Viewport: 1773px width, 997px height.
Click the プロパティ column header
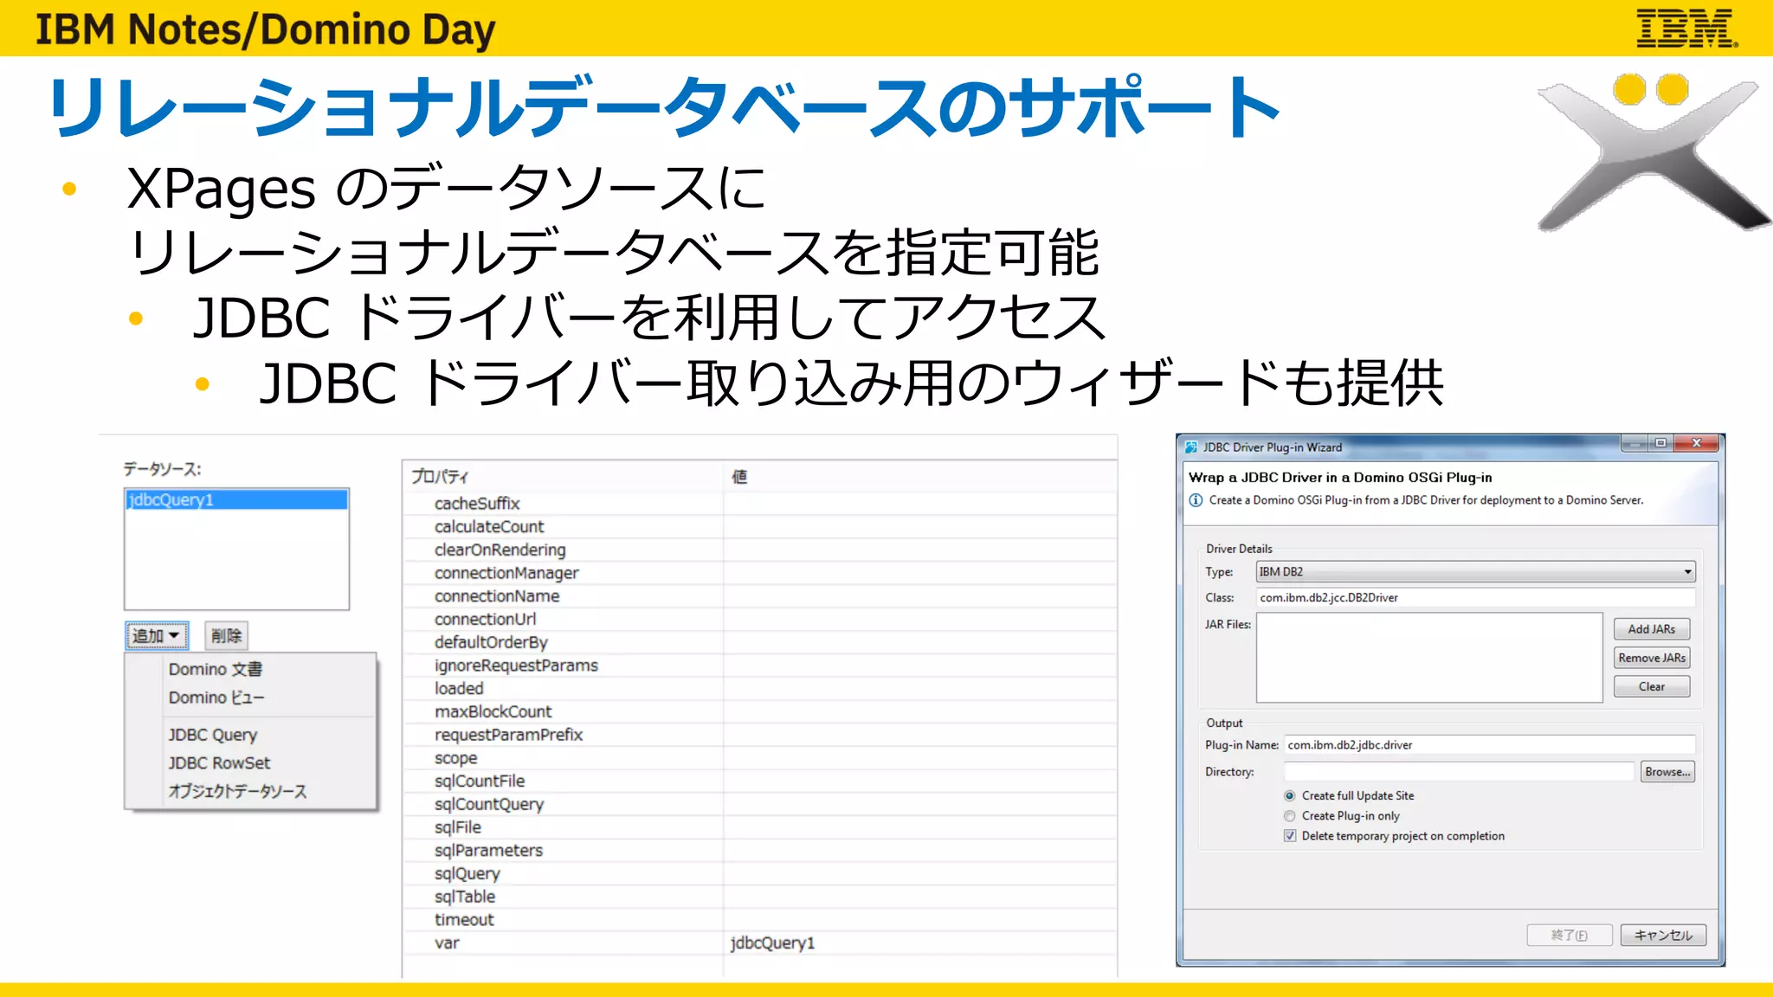tap(564, 477)
